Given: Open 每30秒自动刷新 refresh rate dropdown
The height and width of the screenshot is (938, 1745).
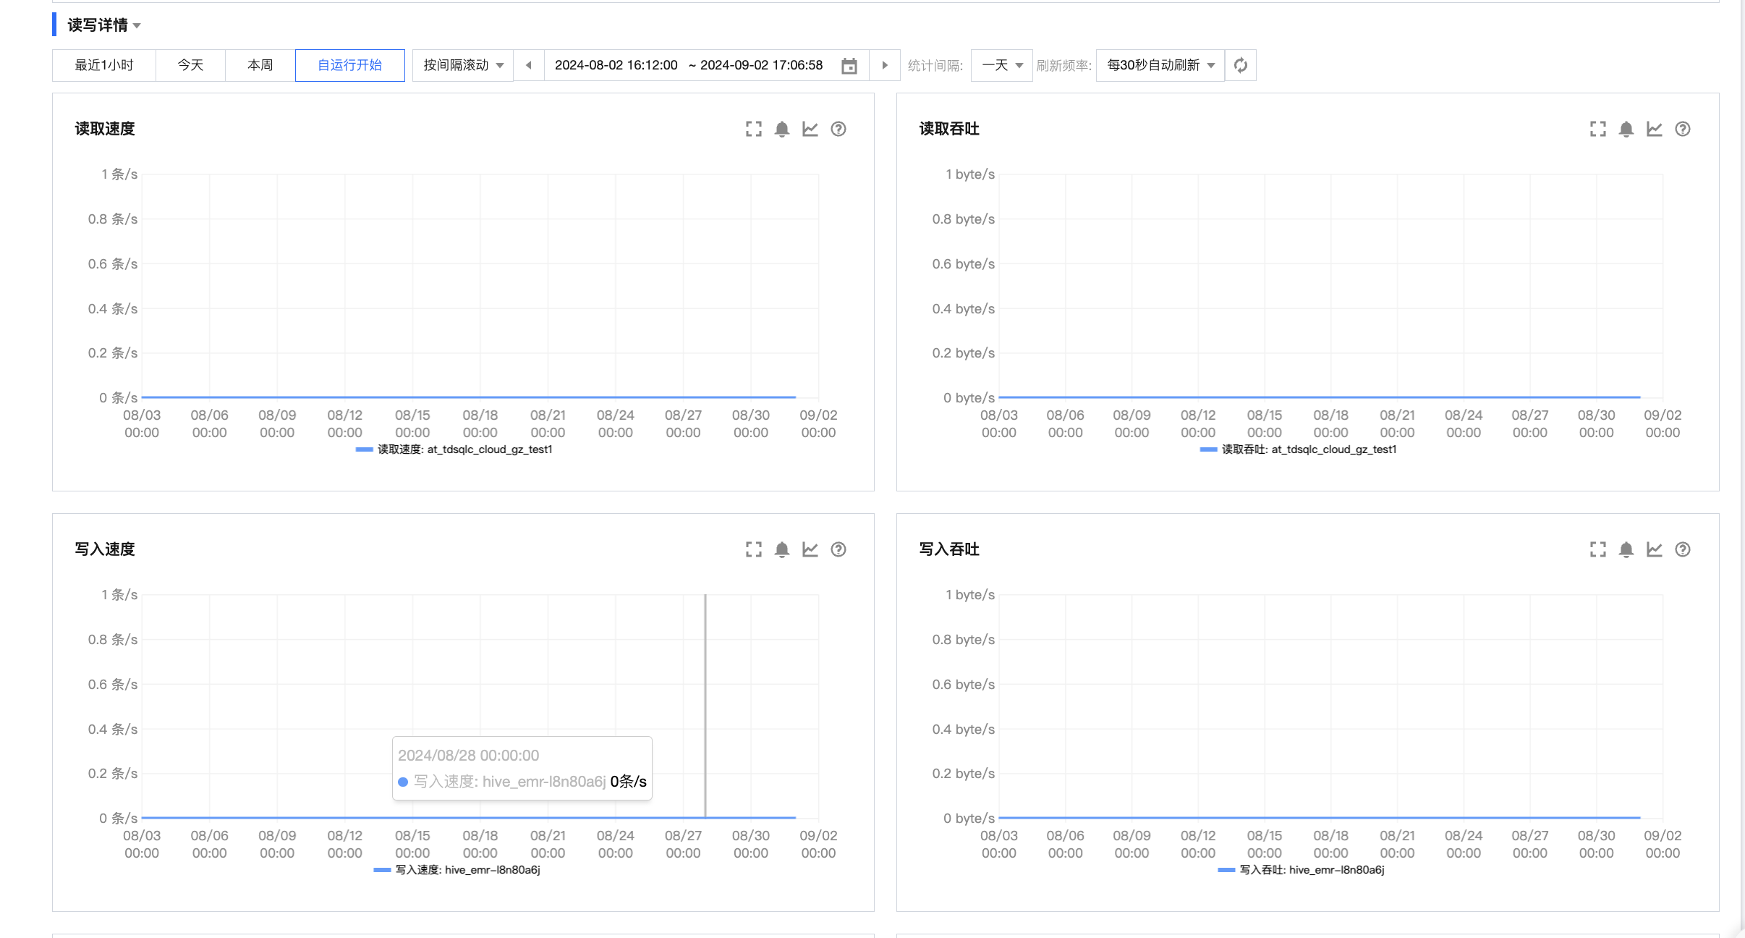Looking at the screenshot, I should click(x=1160, y=65).
